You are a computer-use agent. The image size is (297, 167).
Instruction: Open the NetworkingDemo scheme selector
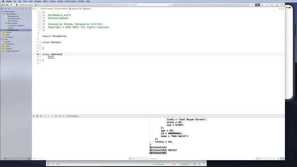click(26, 5)
